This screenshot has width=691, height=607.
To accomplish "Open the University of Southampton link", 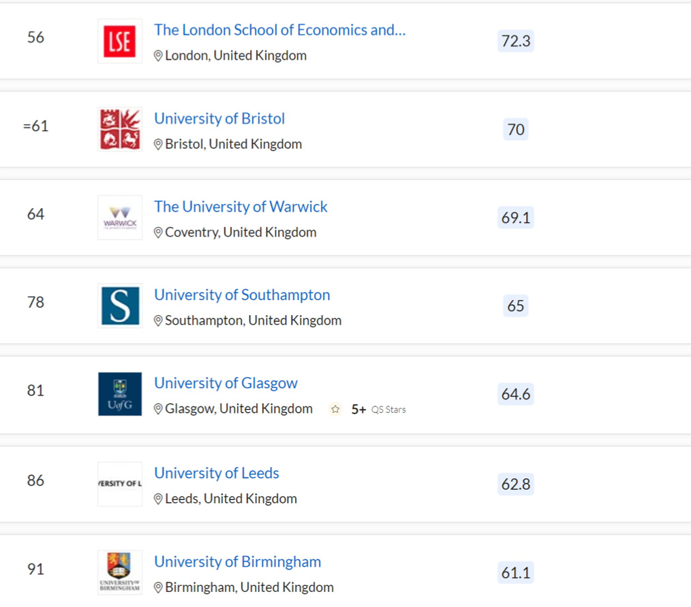I will [x=242, y=295].
